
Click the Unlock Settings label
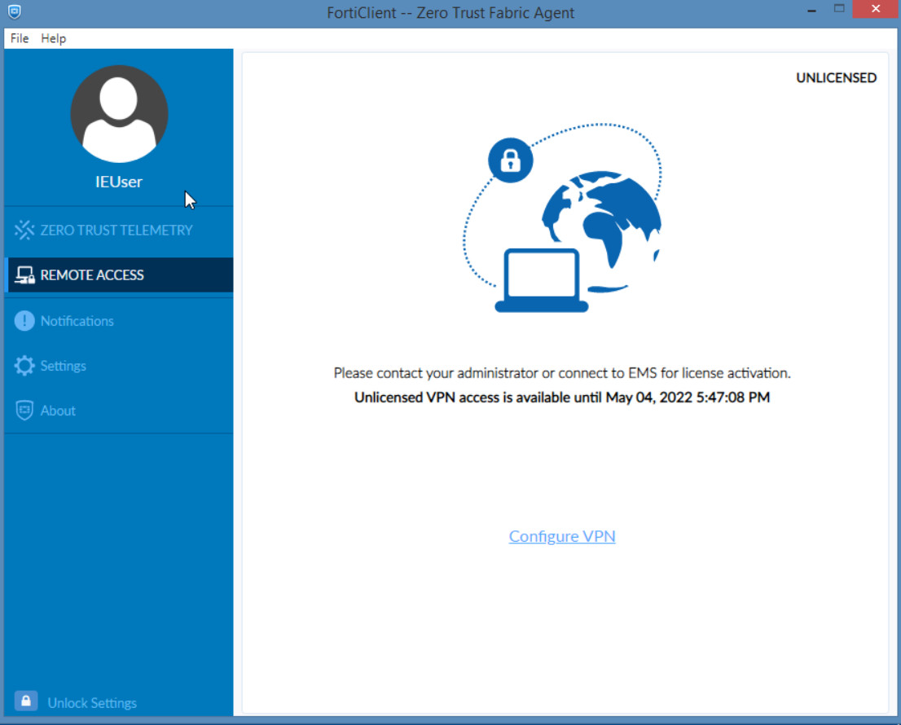(92, 702)
